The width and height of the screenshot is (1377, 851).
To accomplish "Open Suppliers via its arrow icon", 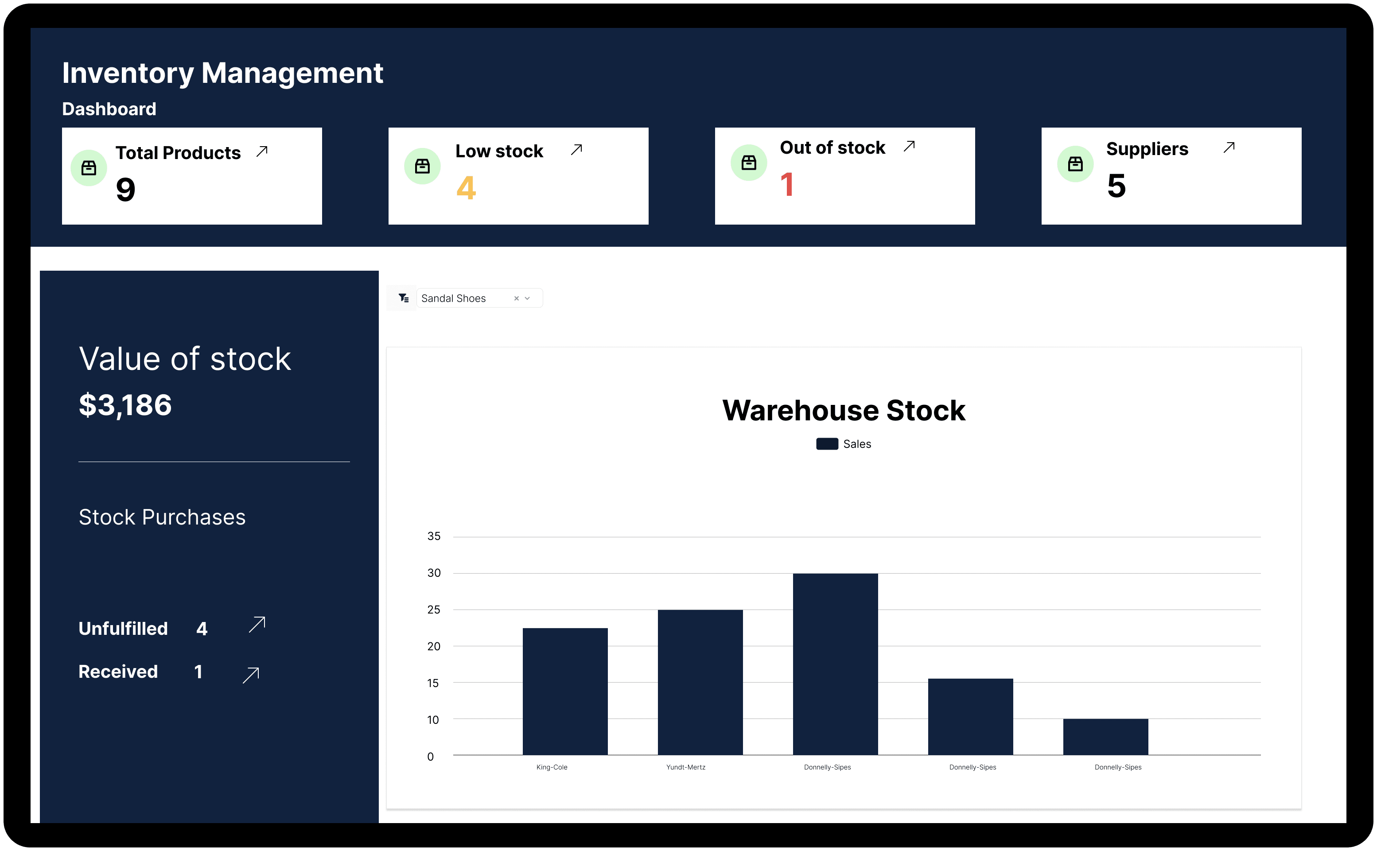I will pyautogui.click(x=1228, y=148).
